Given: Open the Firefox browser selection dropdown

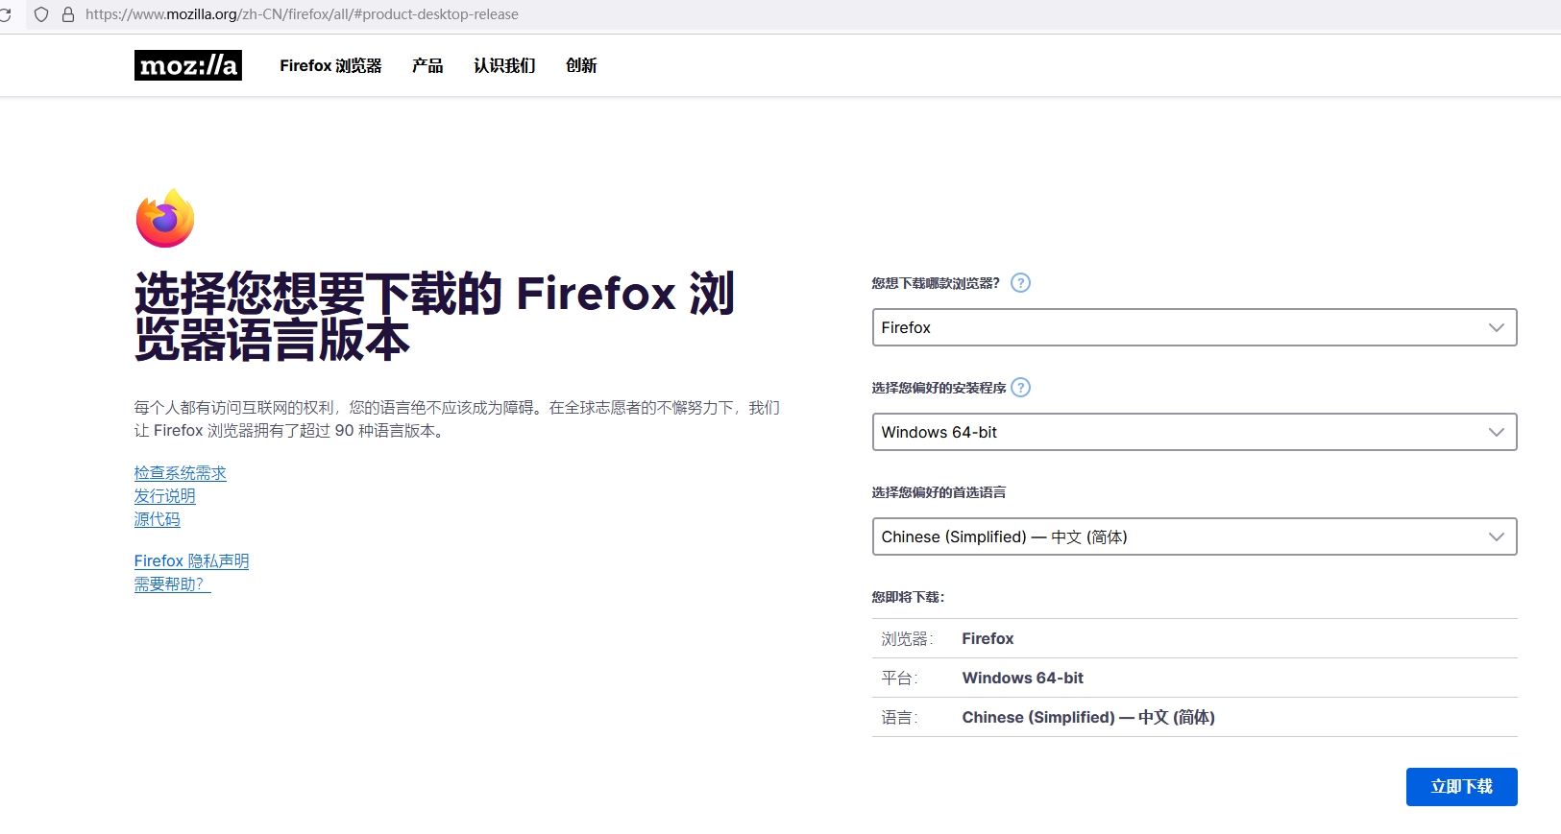Looking at the screenshot, I should coord(1194,327).
